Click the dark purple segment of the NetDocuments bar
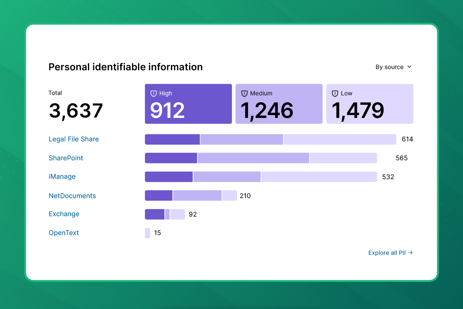 [x=159, y=196]
